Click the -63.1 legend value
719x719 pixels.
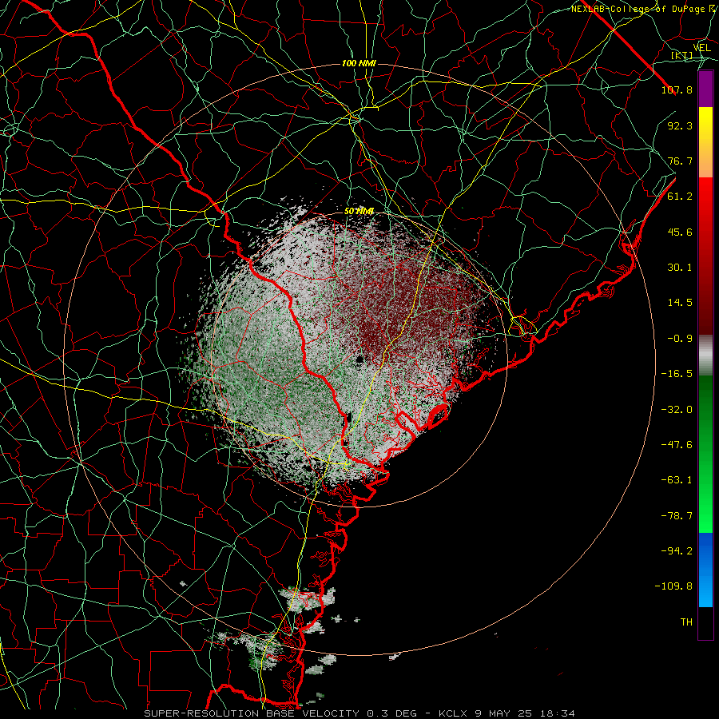(677, 480)
